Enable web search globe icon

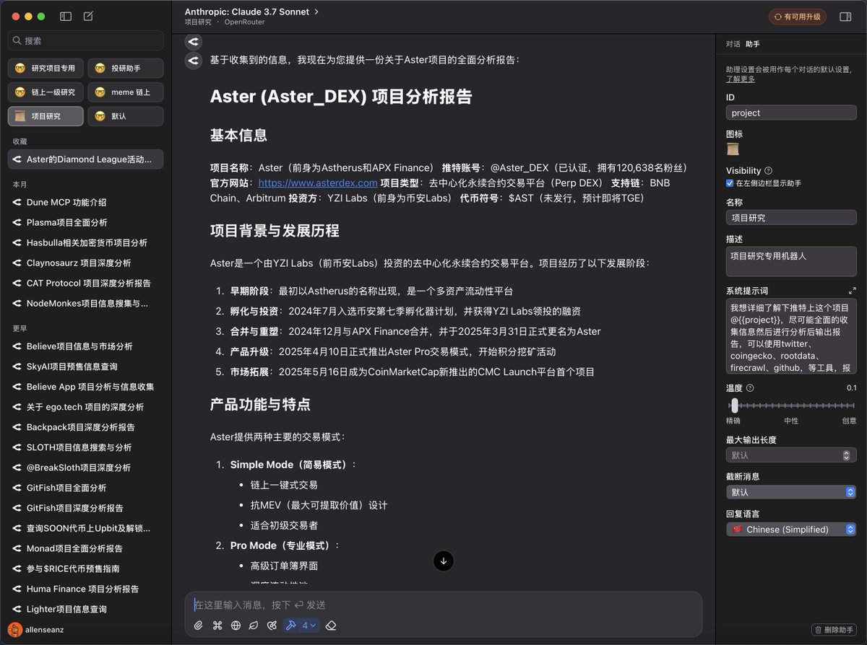click(236, 626)
